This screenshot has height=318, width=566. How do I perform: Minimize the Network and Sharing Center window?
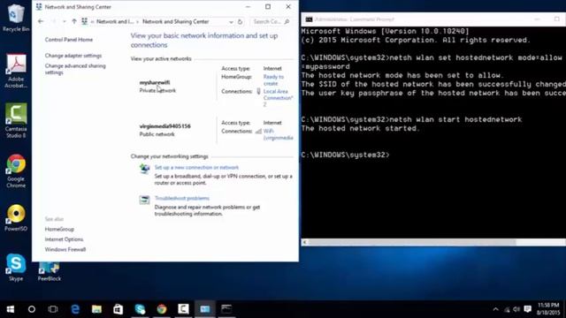coord(248,7)
